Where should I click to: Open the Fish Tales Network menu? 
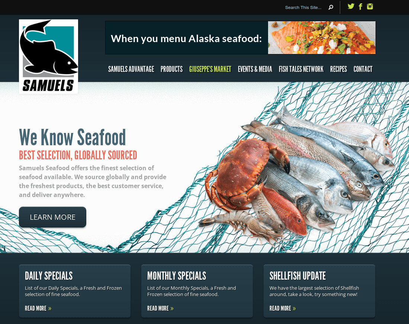click(x=301, y=69)
